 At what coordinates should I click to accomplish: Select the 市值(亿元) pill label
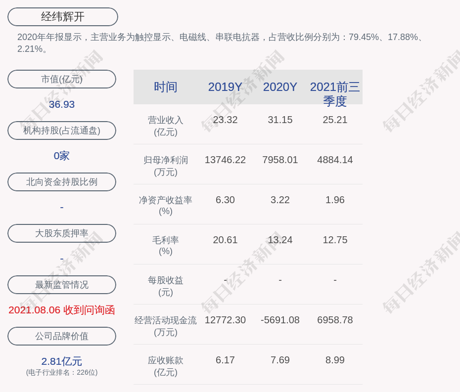(x=62, y=79)
